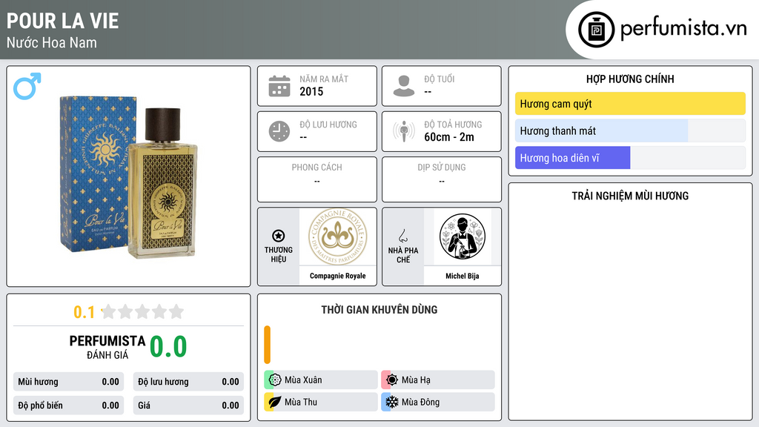Click the fifth grey rating star
Viewport: 759px width, 427px height.
coord(176,311)
